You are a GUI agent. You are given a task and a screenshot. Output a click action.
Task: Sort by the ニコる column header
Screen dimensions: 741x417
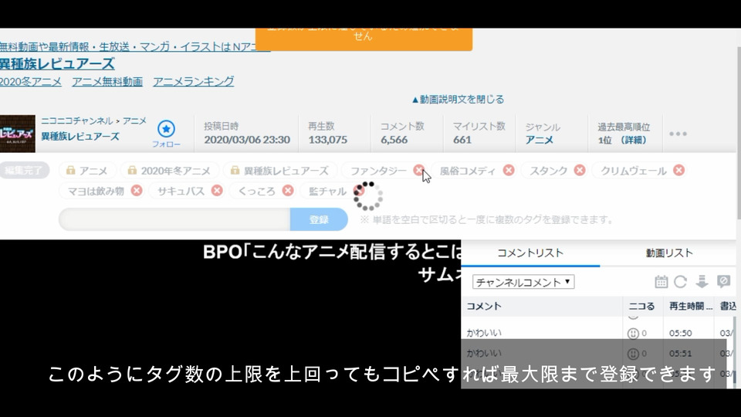tap(643, 307)
